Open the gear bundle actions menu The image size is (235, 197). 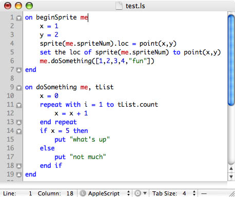(x=141, y=193)
